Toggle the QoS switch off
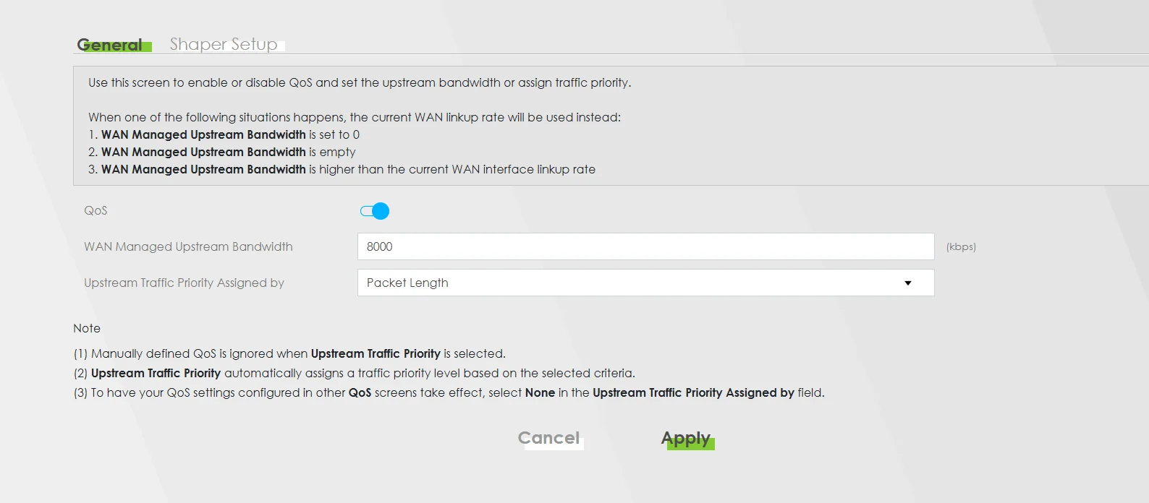 [x=375, y=211]
